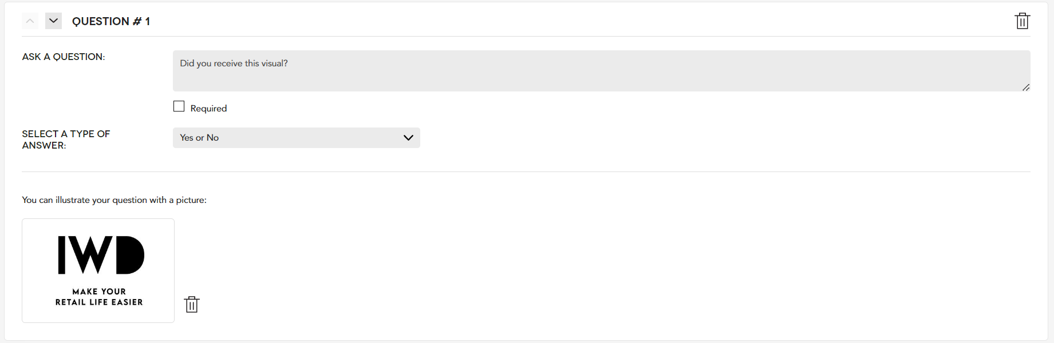
Task: Click the SELECT A TYPE OF ANSWER label
Action: pos(66,139)
